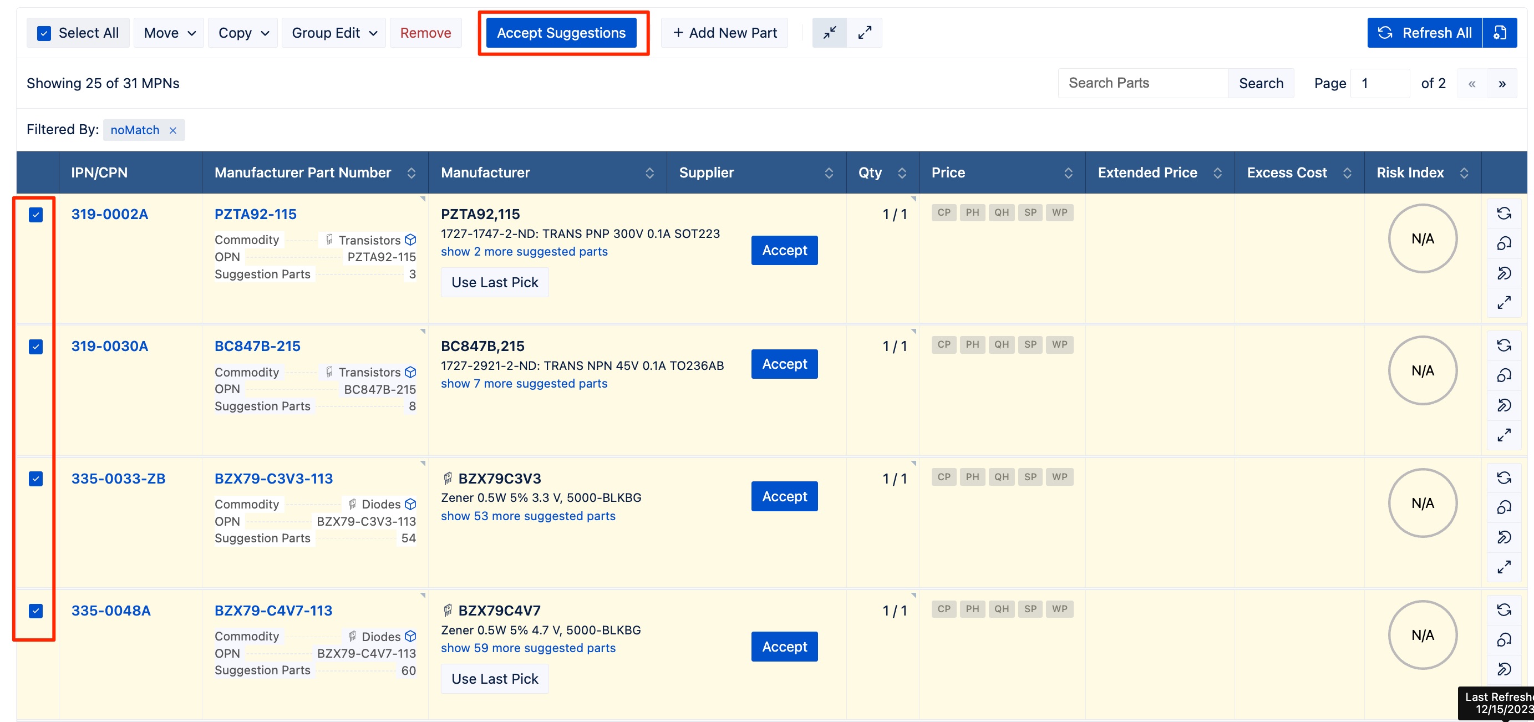Click the third action icon in row 319-0030A
Viewport: 1534px width, 722px height.
pyautogui.click(x=1504, y=405)
